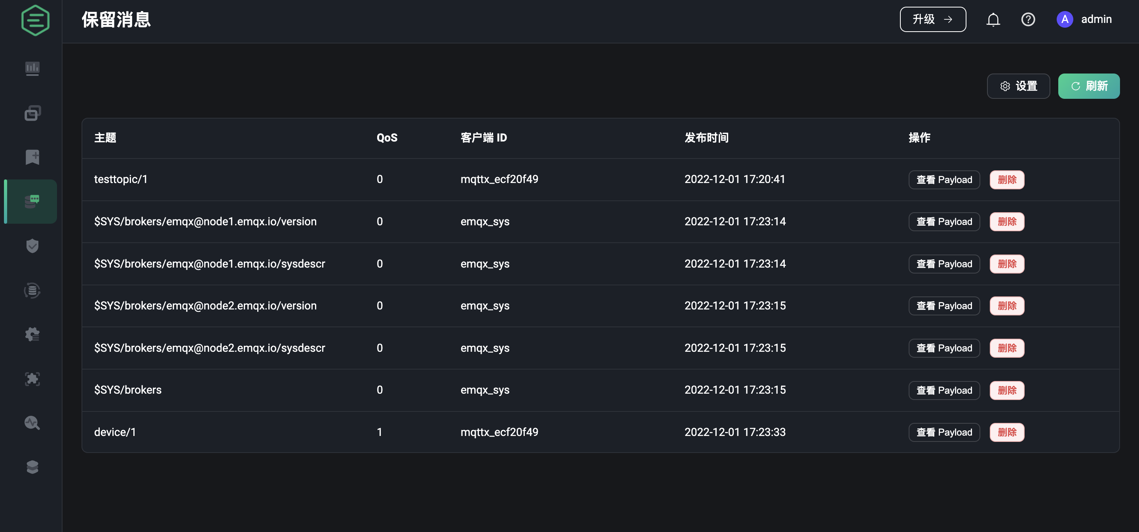Click the 操作 column header

919,138
